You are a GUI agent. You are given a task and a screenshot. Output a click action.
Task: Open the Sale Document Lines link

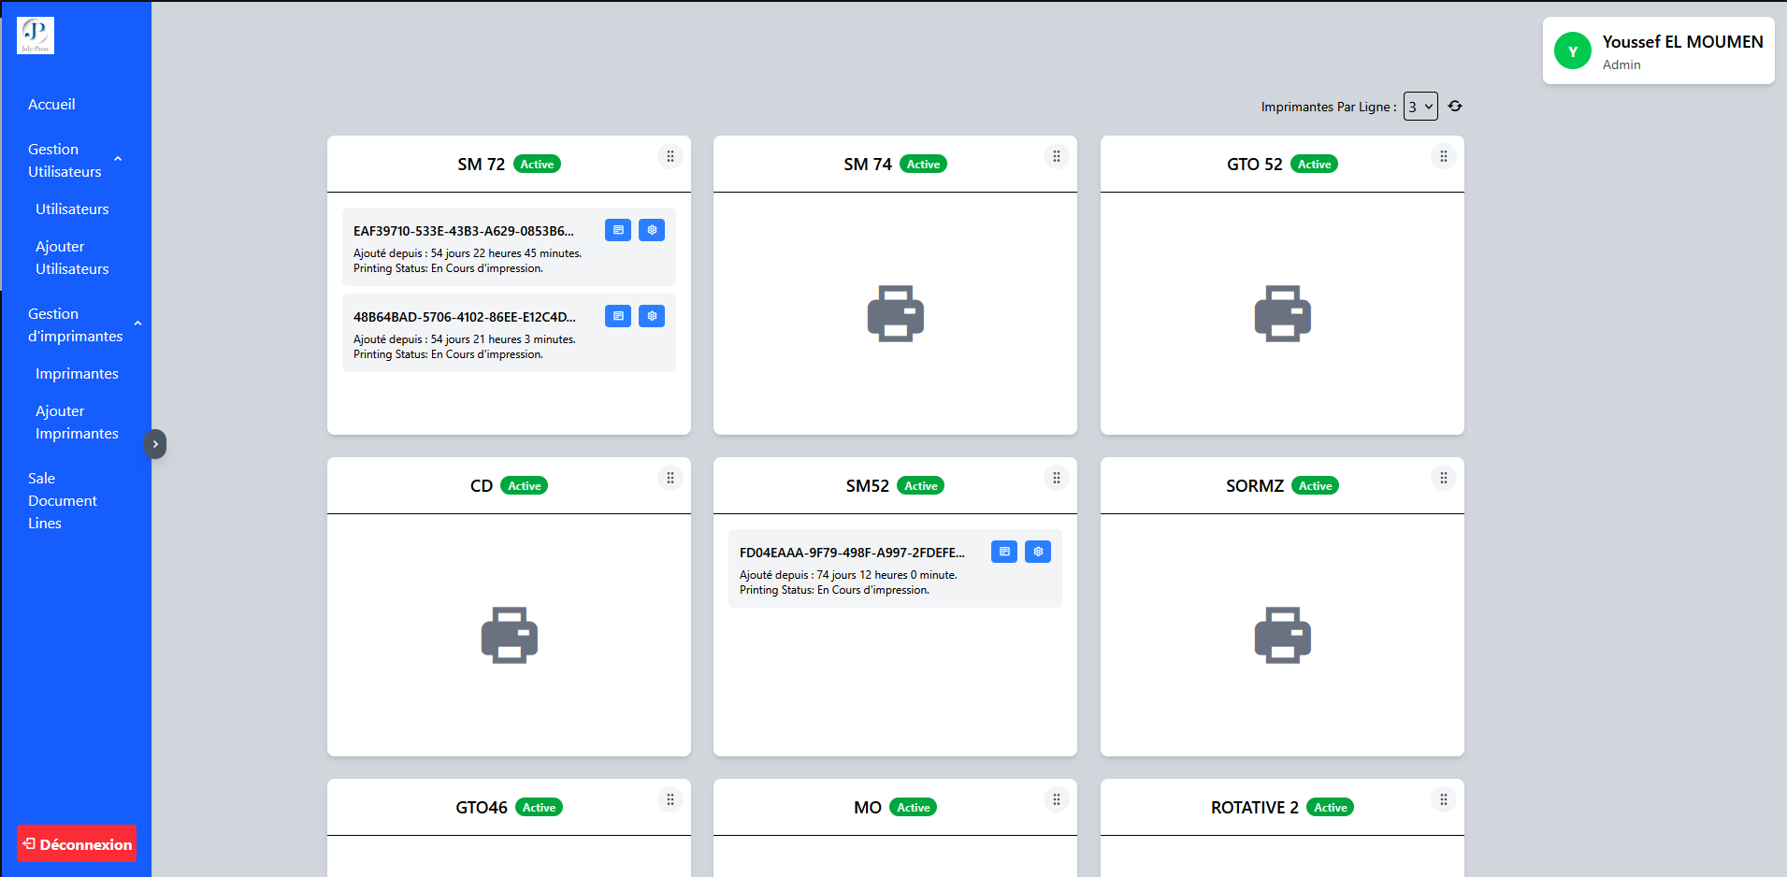pyautogui.click(x=62, y=501)
